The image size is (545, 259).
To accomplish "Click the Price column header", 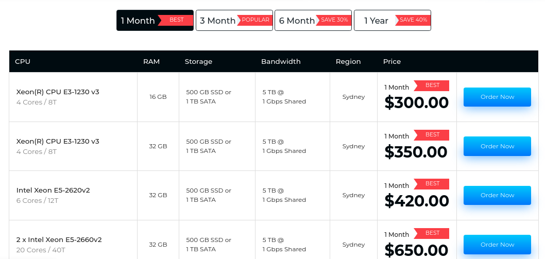I will [392, 61].
